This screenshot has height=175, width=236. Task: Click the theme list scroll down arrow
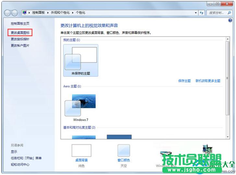click(228, 137)
